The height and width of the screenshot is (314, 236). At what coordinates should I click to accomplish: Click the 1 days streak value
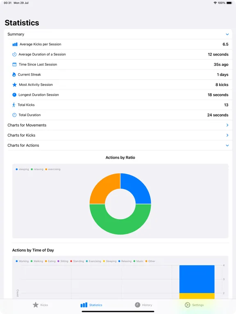click(x=222, y=74)
